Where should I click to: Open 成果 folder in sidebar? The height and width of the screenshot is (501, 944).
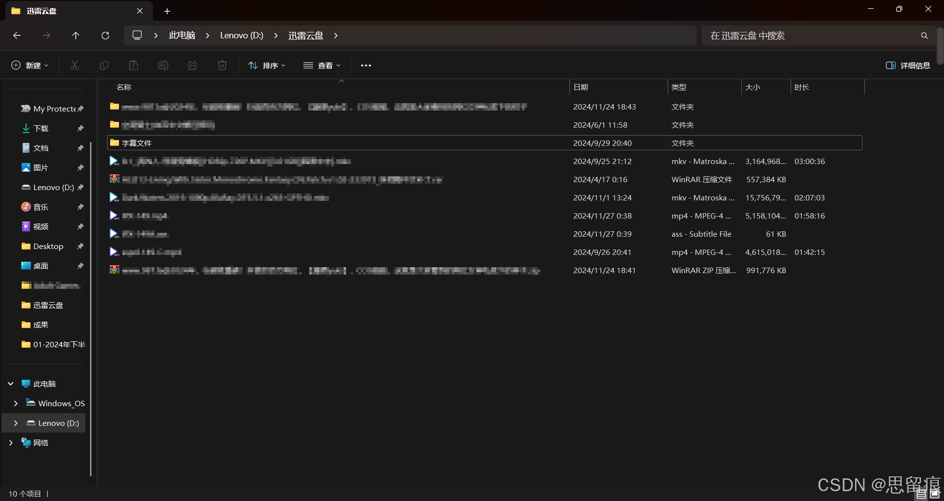[x=41, y=325]
